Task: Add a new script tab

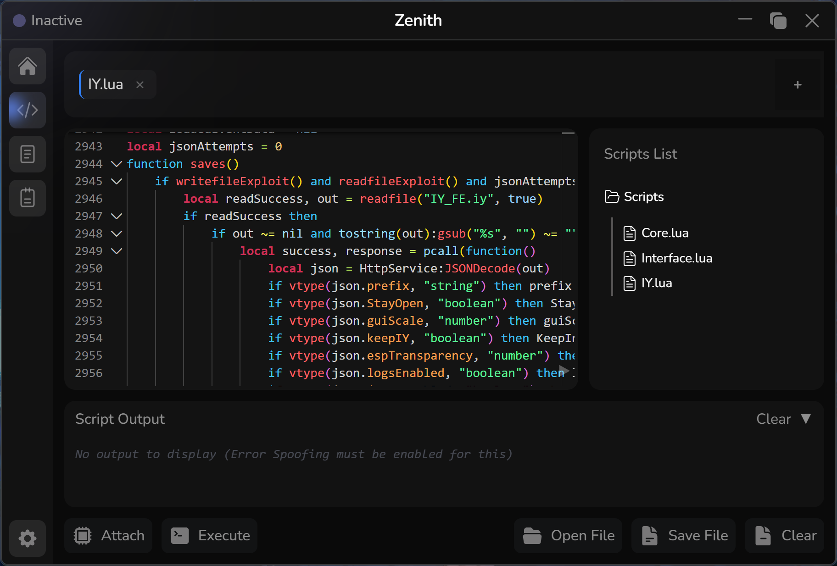Action: coord(798,84)
